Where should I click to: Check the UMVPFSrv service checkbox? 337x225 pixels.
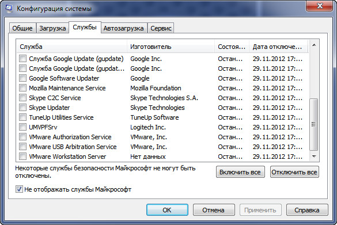click(22, 127)
